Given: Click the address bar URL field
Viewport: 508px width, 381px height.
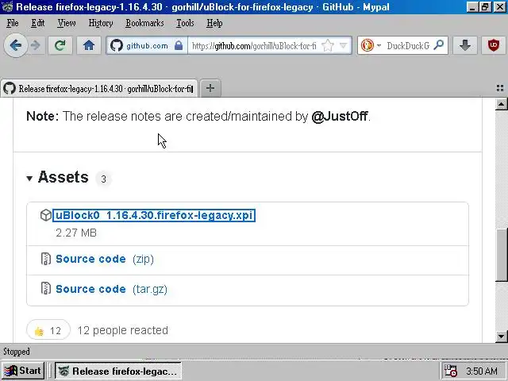Looking at the screenshot, I should pos(254,46).
